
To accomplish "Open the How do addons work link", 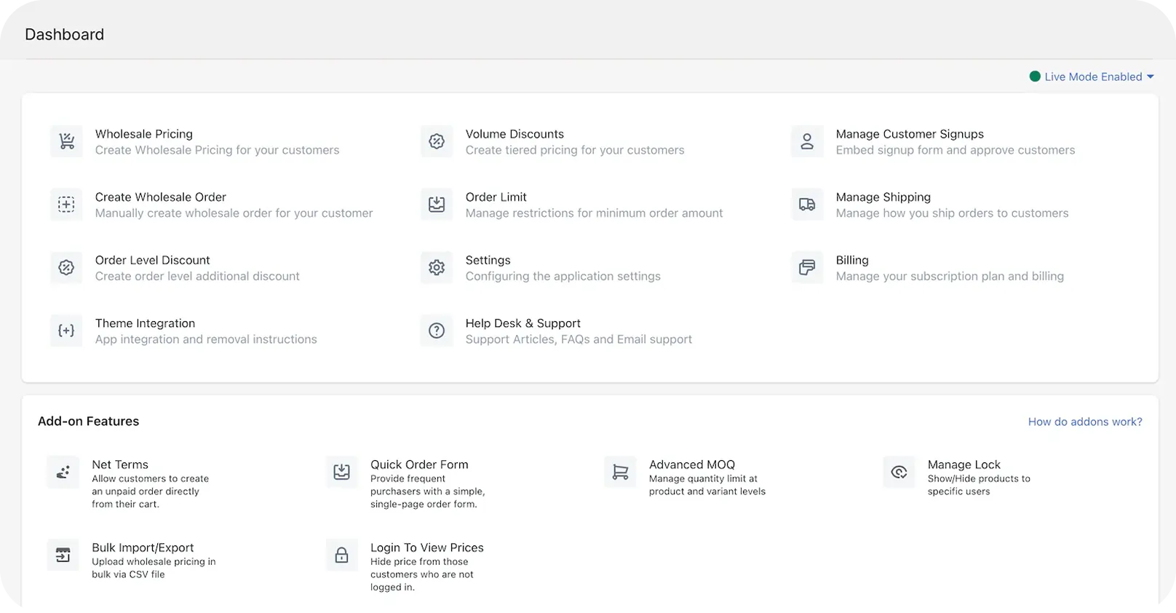I will tap(1084, 422).
